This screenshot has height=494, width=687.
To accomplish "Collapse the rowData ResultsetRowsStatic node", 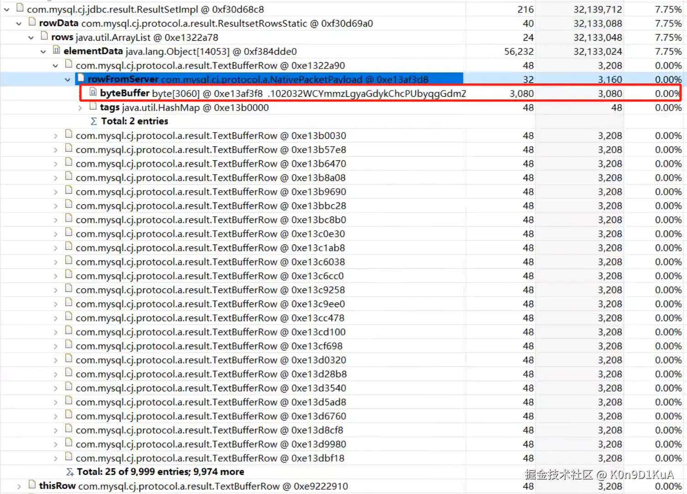I will tap(19, 23).
